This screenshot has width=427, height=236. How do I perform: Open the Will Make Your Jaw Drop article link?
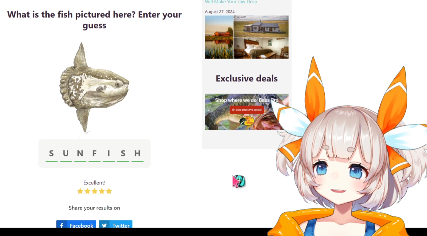pos(231,2)
